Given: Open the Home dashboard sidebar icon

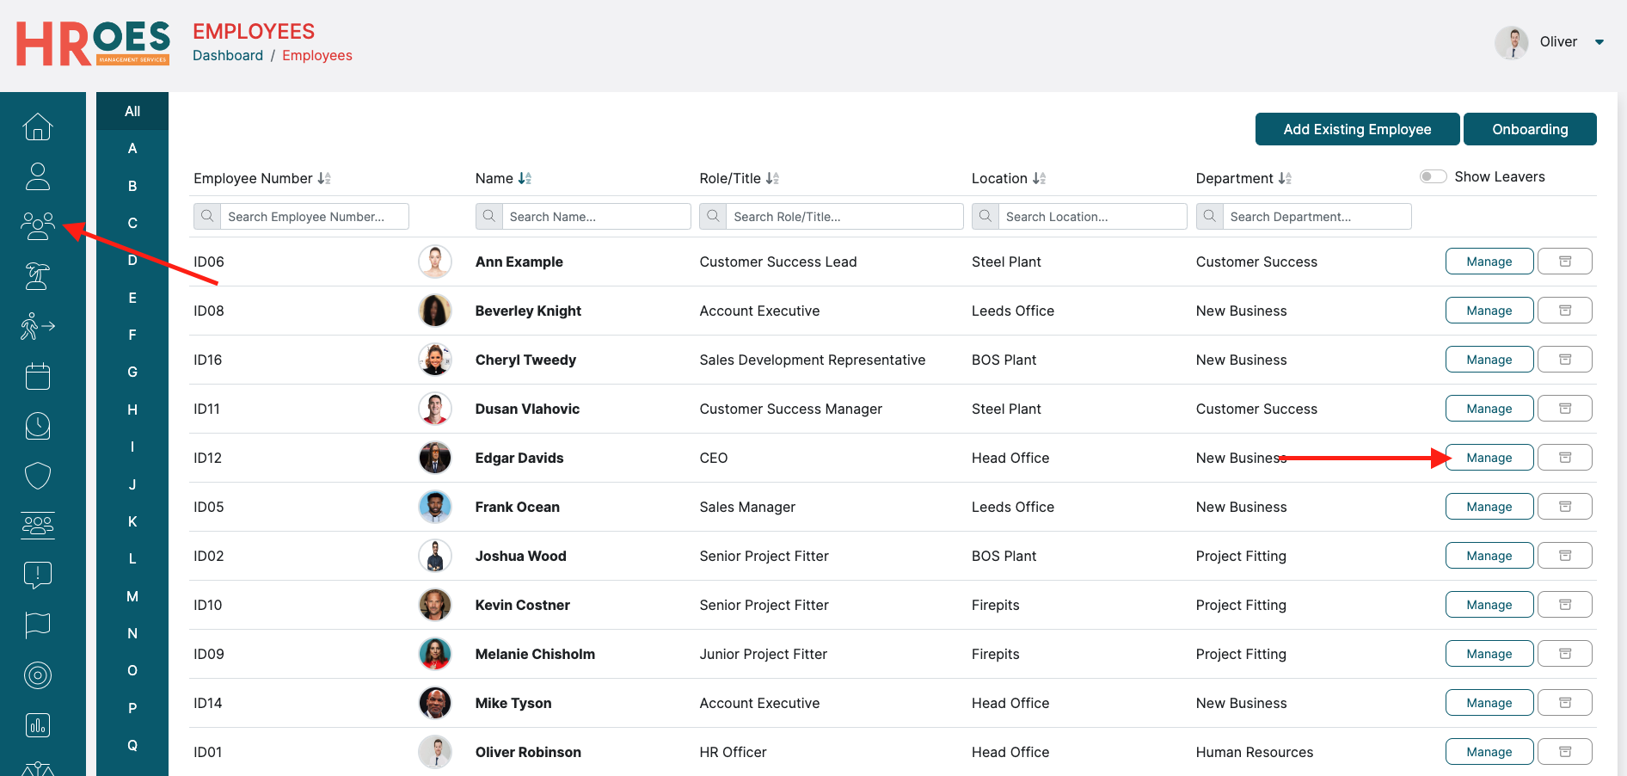Looking at the screenshot, I should pos(38,126).
